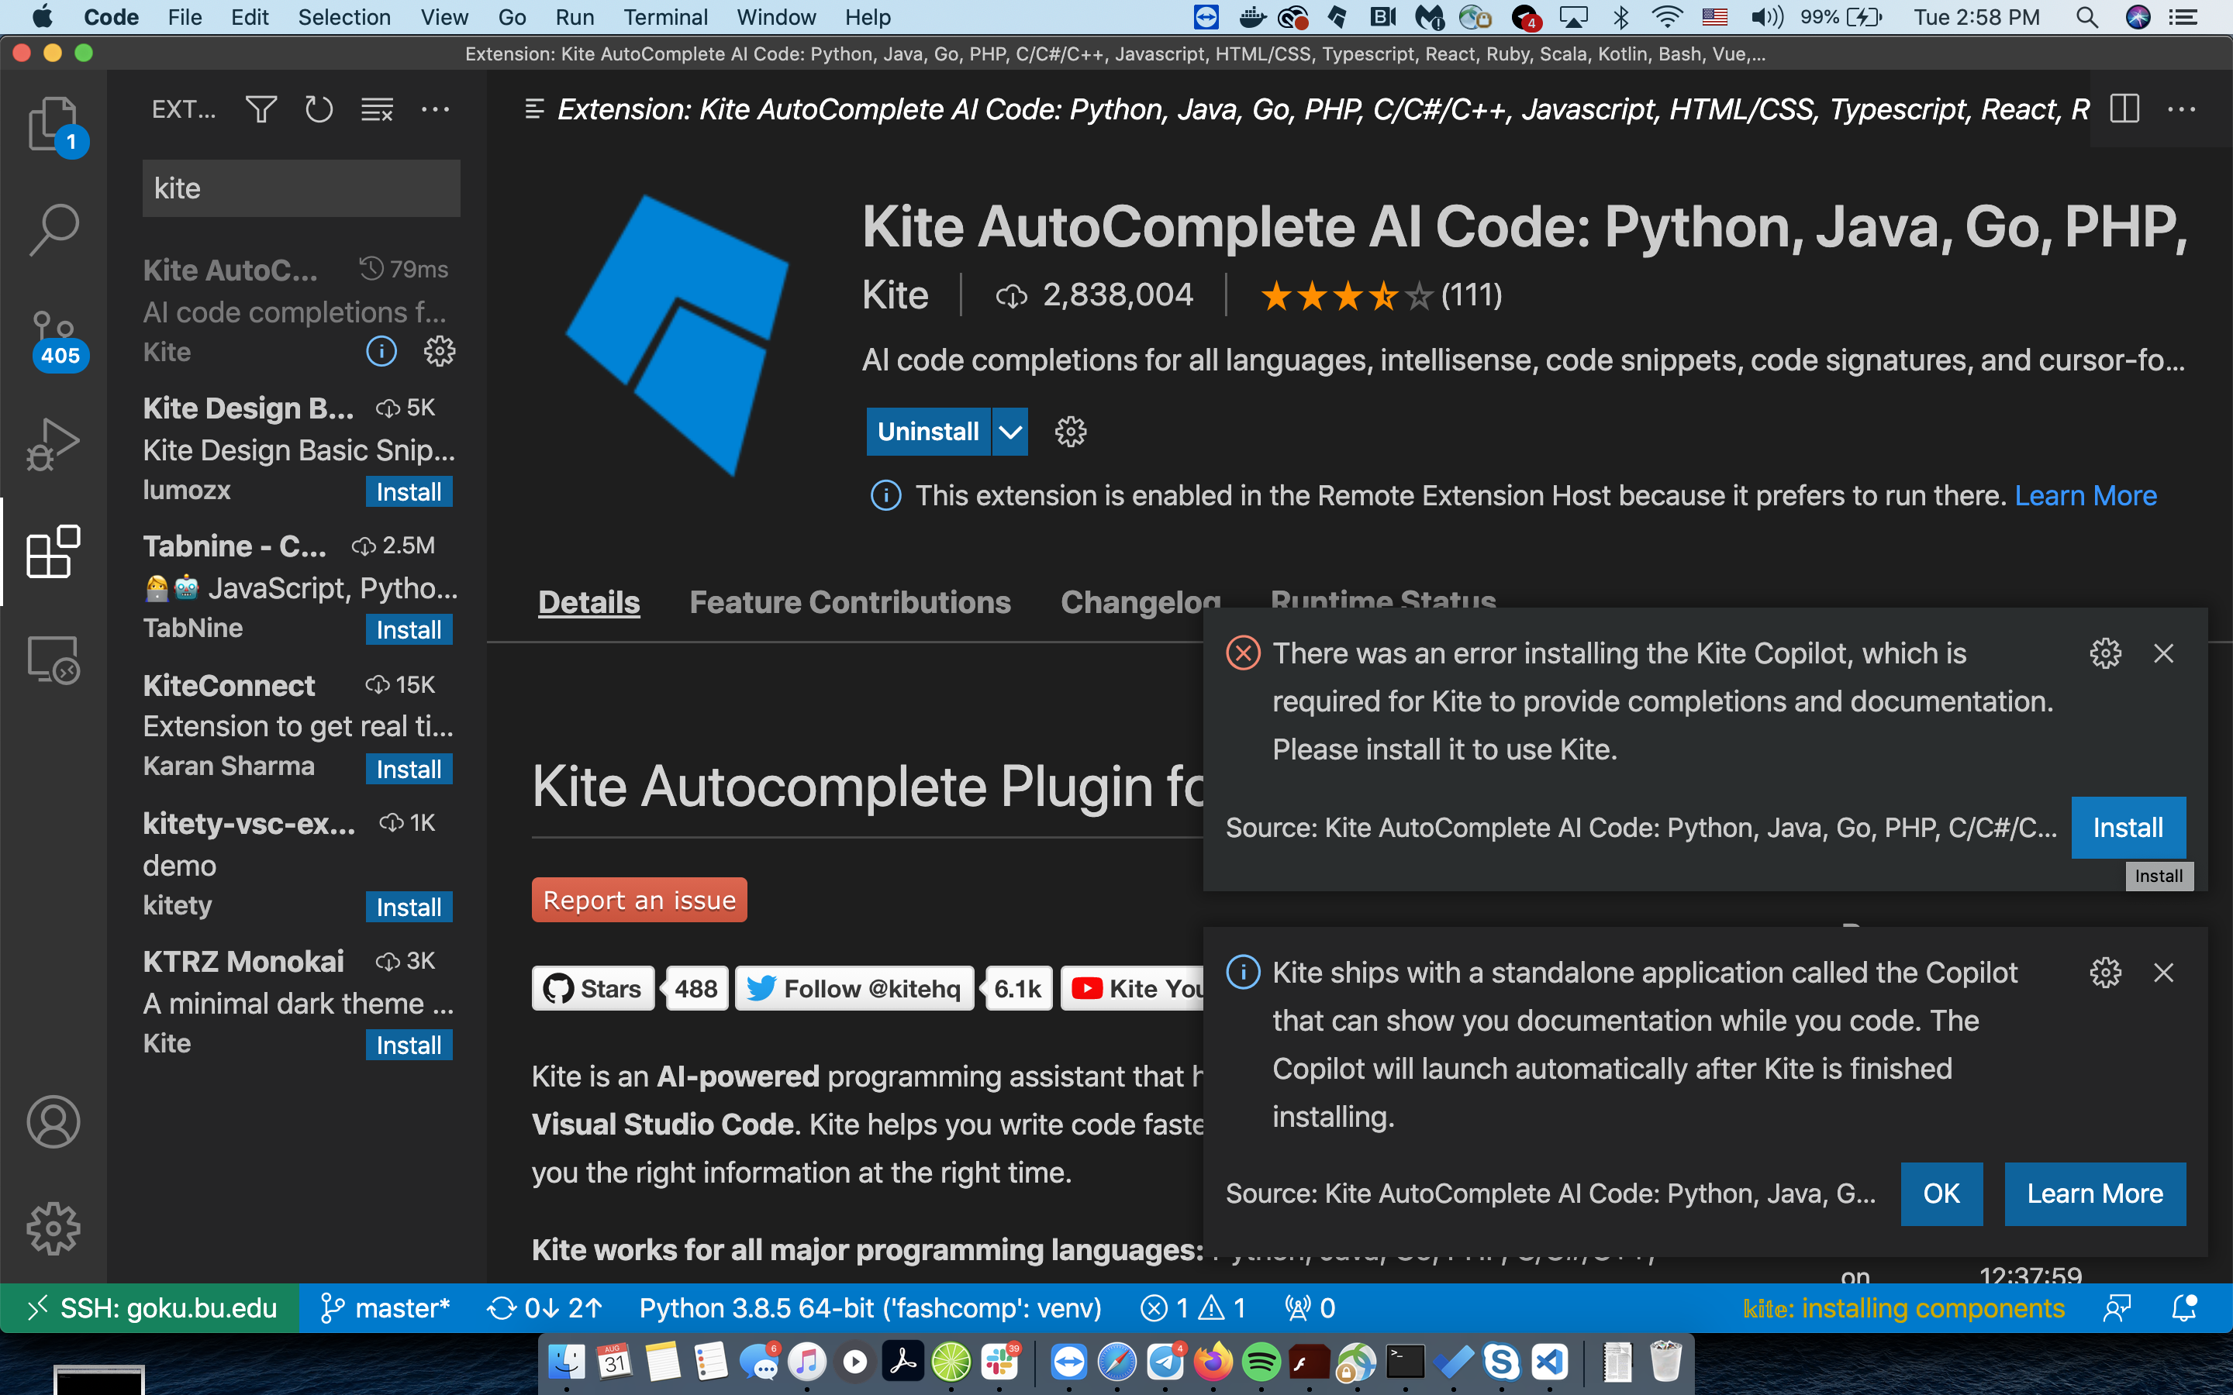Open the Uninstall dropdown arrow for Kite
This screenshot has height=1395, width=2233.
click(1010, 431)
